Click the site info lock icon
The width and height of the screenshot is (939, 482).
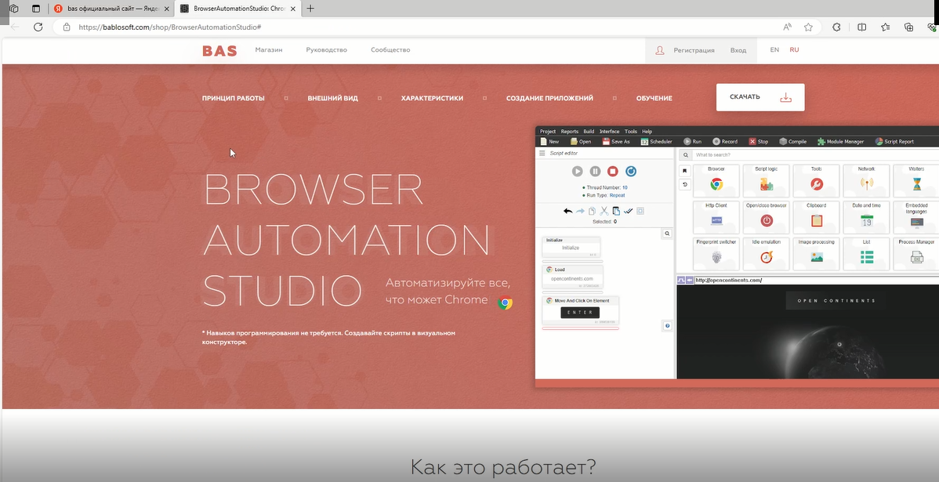pyautogui.click(x=66, y=27)
